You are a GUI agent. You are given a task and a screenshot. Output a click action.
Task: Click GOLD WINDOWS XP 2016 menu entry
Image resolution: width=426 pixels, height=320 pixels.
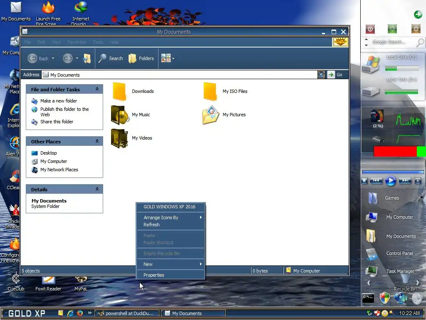click(x=170, y=207)
